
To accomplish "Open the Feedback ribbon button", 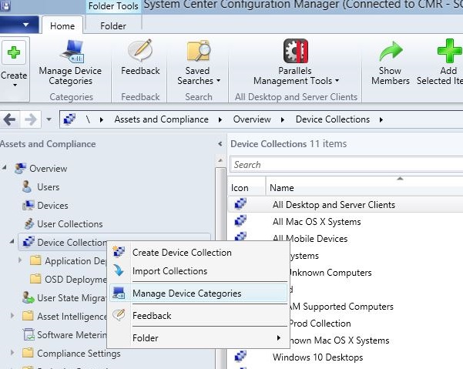I will (139, 52).
